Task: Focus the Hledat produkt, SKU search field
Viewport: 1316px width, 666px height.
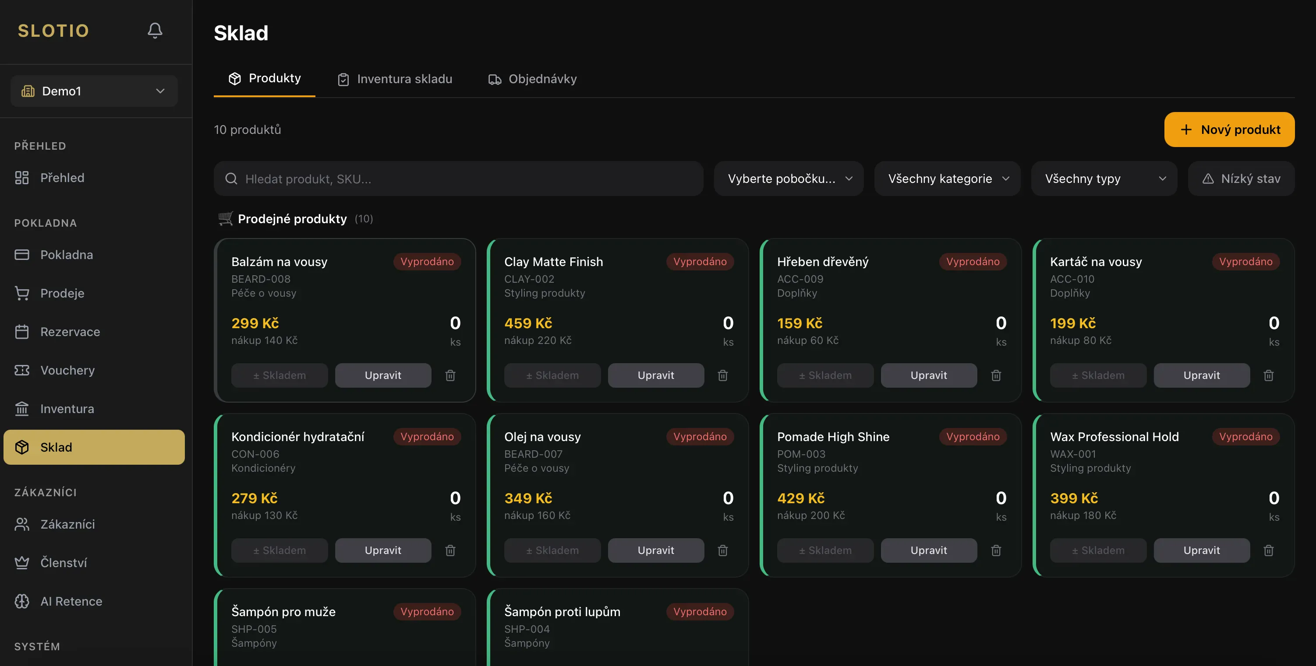Action: (x=458, y=179)
